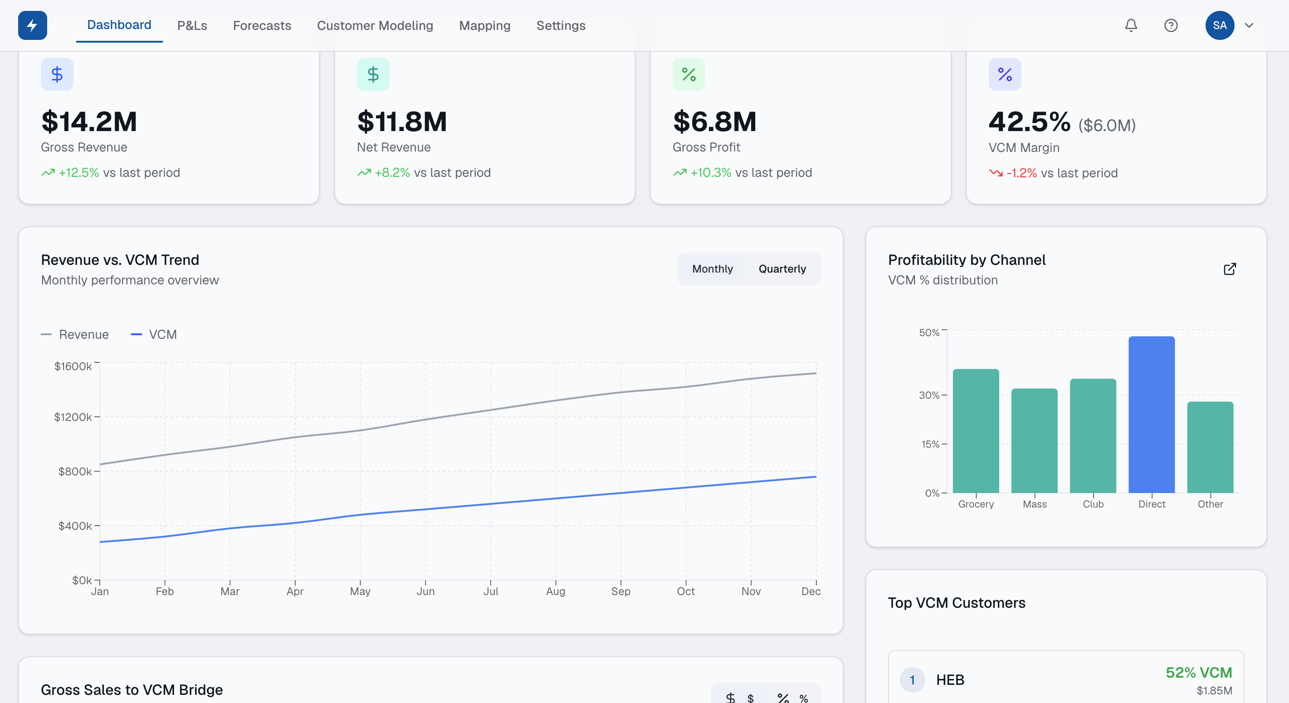
Task: Click the Grocery channel bar
Action: (976, 431)
